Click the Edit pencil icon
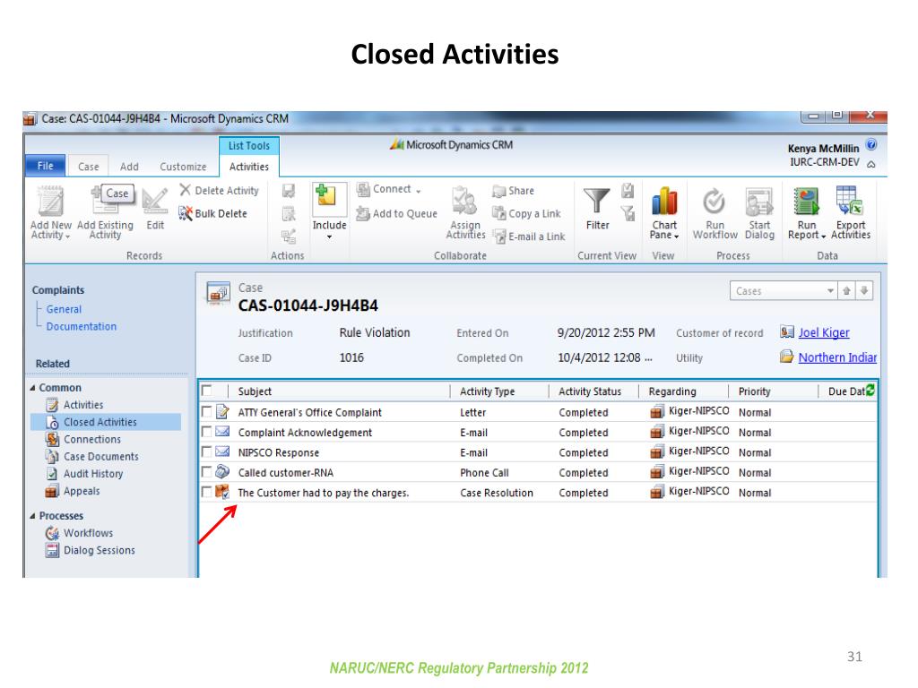The image size is (918, 688). [x=155, y=202]
